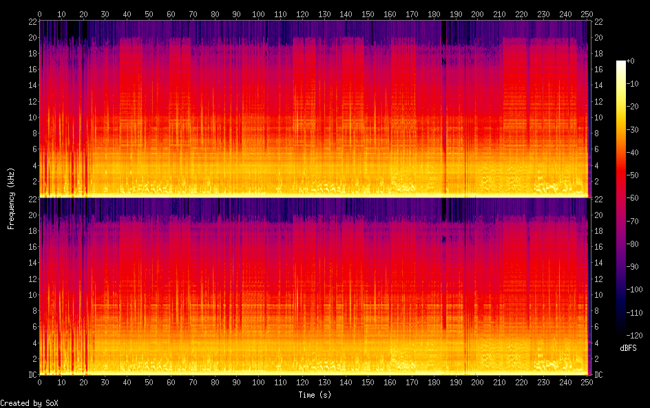The image size is (650, 408).
Task: Click the "-70" color scale label
Action: point(633,221)
